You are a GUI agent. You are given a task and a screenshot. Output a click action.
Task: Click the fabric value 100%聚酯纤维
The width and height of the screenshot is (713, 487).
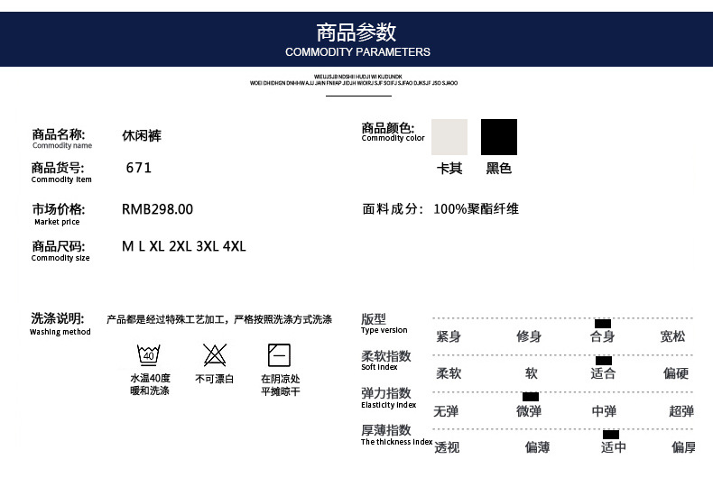pos(477,209)
